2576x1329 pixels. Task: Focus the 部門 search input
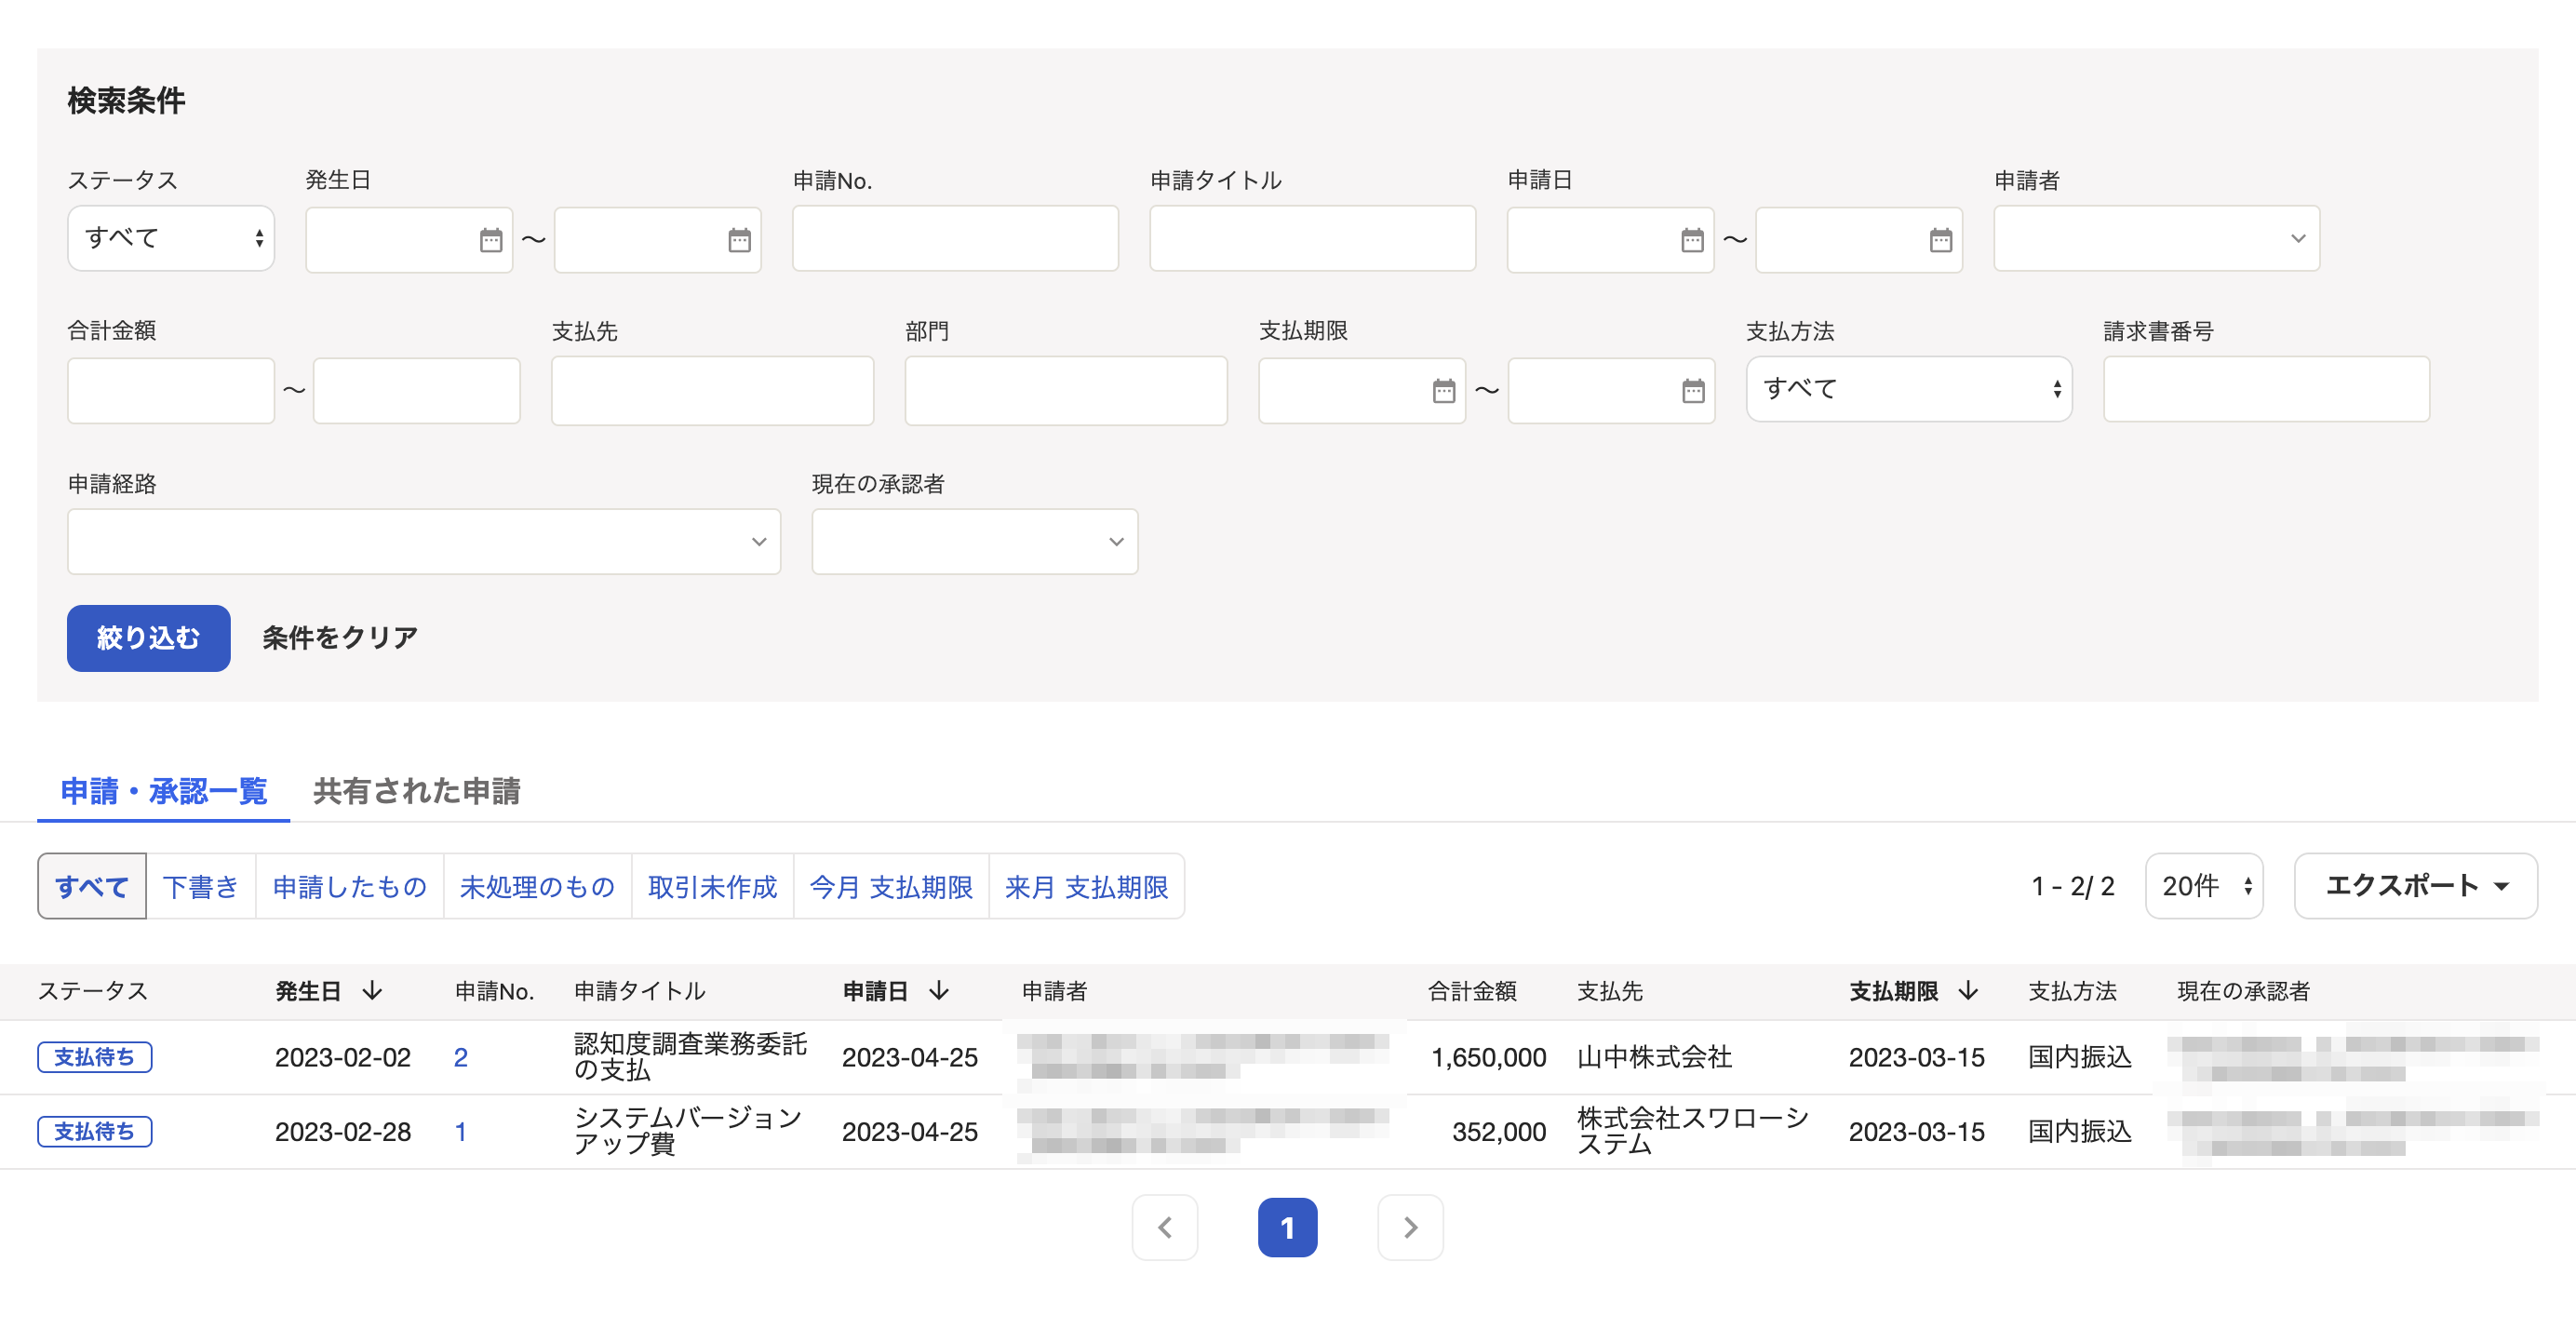coord(1066,390)
